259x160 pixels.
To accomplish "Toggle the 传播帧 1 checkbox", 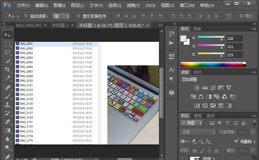I will click(x=236, y=141).
